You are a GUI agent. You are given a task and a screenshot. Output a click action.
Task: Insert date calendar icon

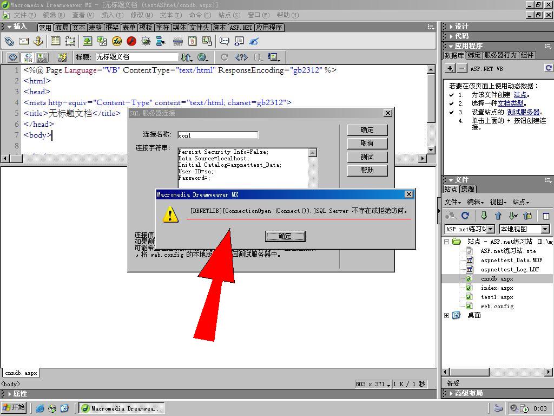coord(192,41)
